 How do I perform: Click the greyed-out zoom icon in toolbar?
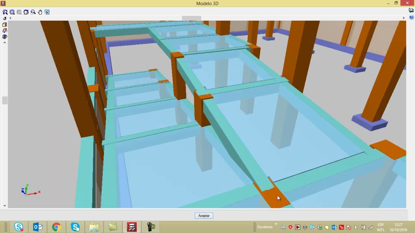click(19, 12)
